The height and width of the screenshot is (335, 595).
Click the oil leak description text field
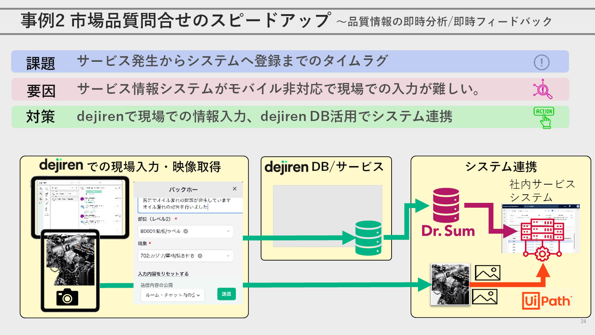click(188, 204)
